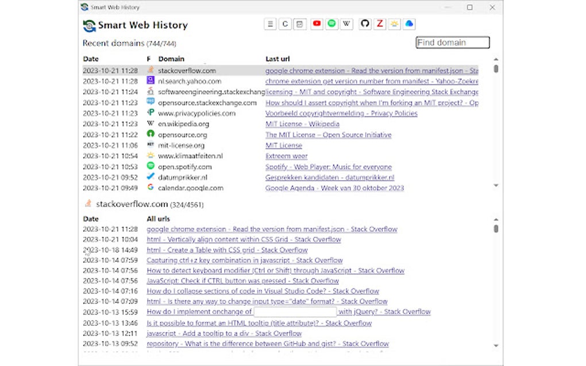The height and width of the screenshot is (366, 586).
Task: Sort domains by the Date column header
Action: coord(90,59)
